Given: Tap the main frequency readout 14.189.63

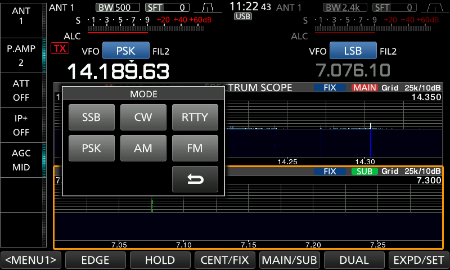Looking at the screenshot, I should tap(118, 71).
